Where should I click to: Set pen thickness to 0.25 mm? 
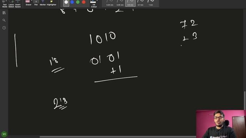click(x=110, y=3)
